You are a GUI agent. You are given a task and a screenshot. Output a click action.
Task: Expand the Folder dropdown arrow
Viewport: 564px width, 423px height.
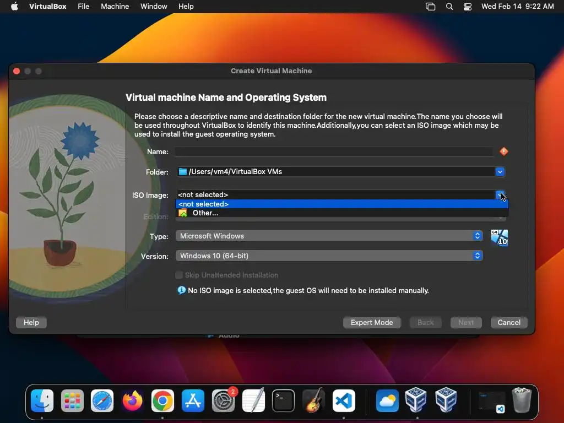[500, 172]
